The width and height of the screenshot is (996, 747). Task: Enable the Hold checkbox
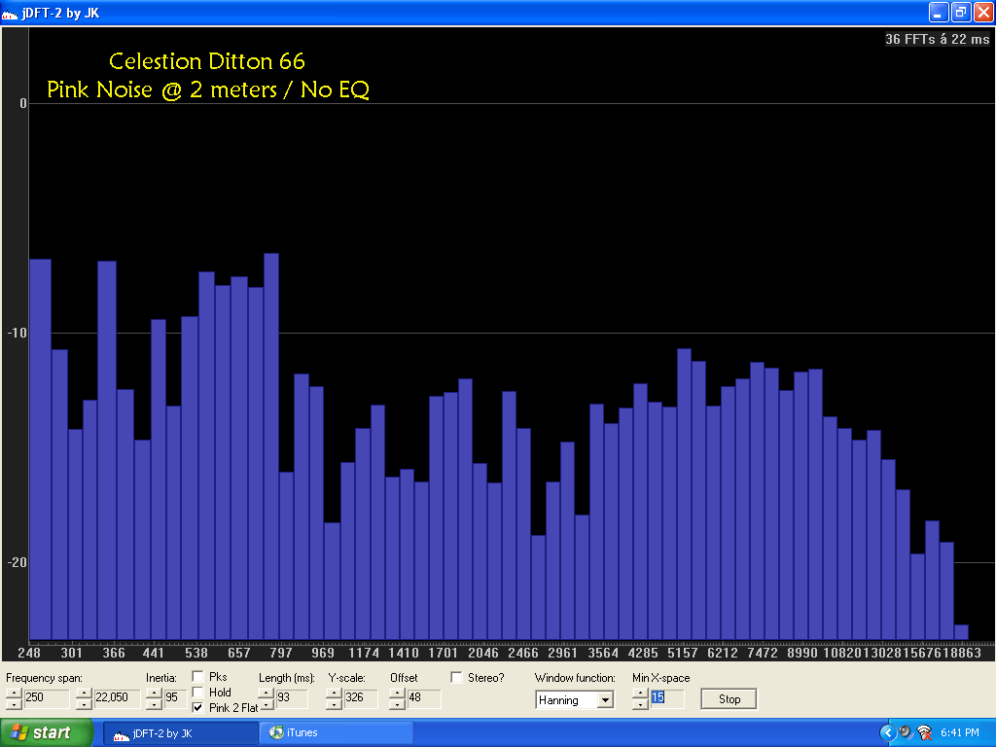(x=197, y=692)
